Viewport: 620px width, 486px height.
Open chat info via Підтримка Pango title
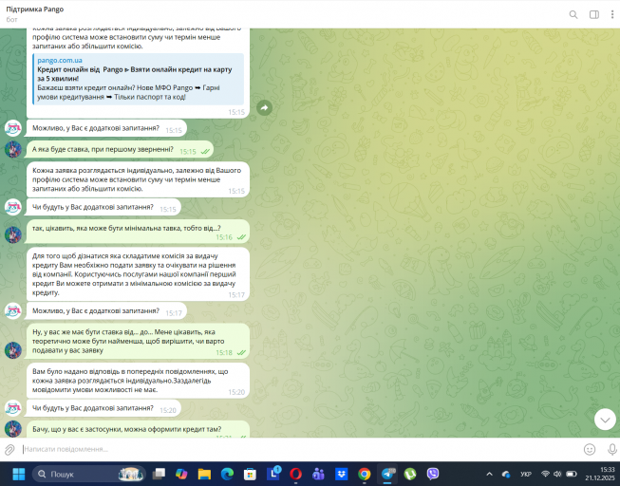tap(35, 9)
